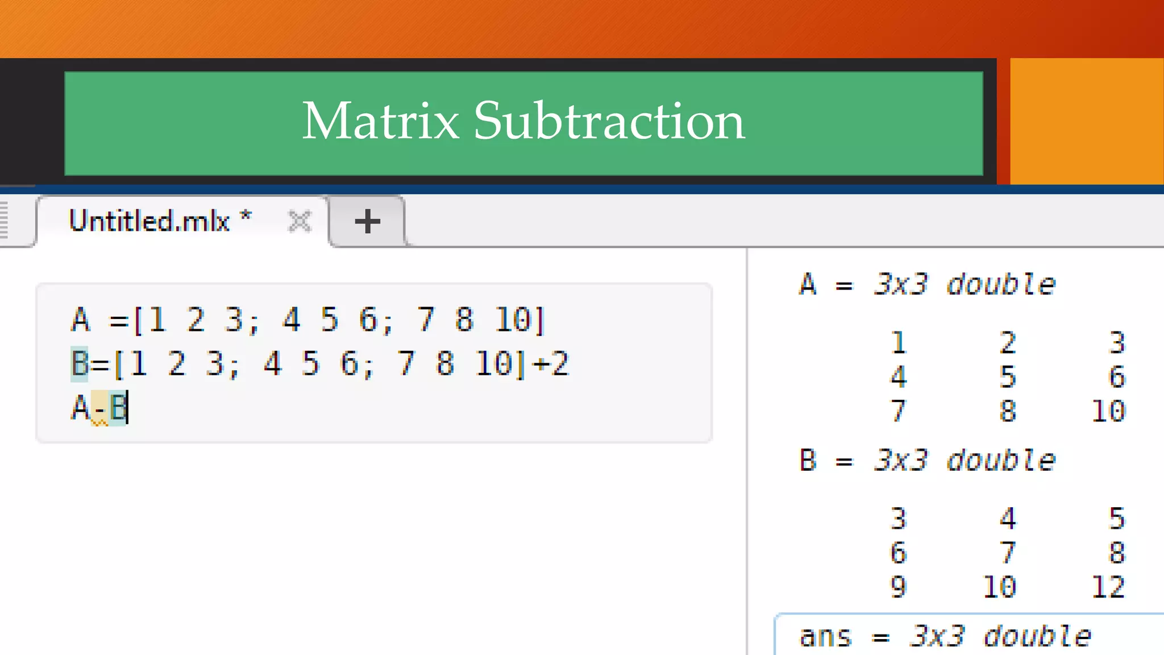This screenshot has width=1164, height=655.
Task: Click the code line ending in '+2'
Action: pyautogui.click(x=319, y=363)
